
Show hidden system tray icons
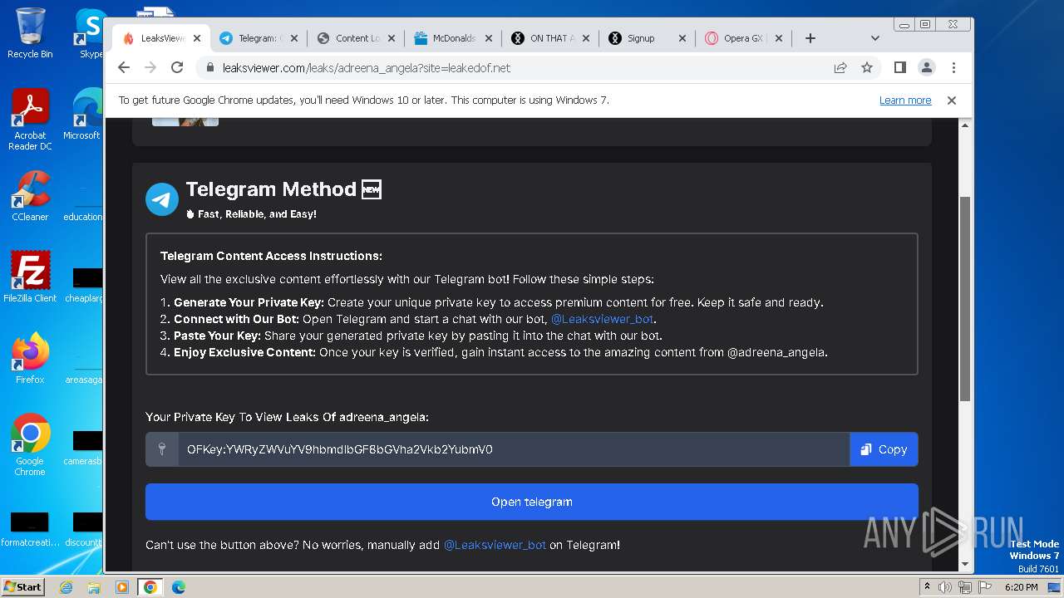(927, 587)
